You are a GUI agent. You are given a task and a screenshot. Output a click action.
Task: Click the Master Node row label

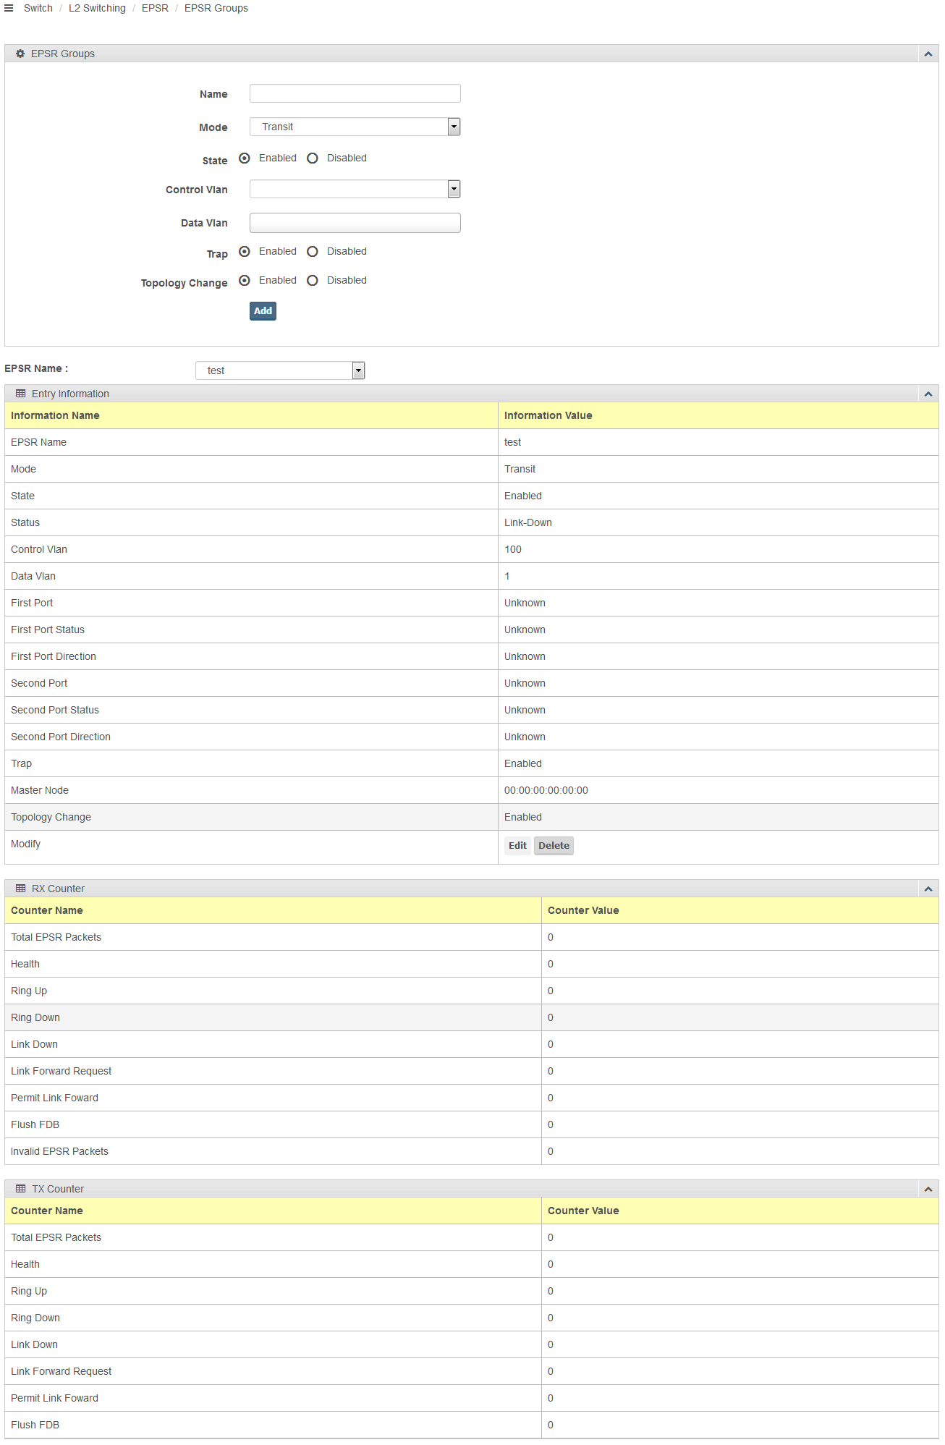(x=40, y=790)
